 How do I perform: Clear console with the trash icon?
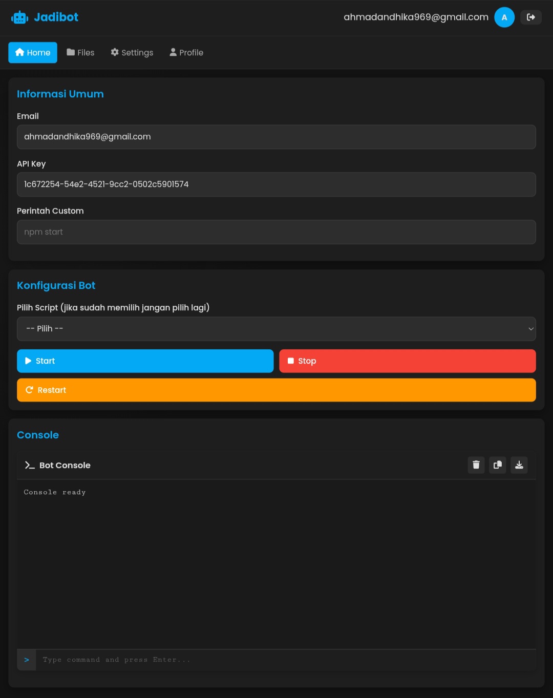[476, 465]
